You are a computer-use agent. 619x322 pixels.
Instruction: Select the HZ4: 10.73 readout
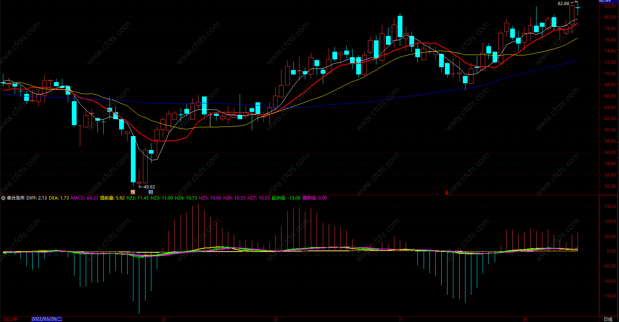(186, 198)
